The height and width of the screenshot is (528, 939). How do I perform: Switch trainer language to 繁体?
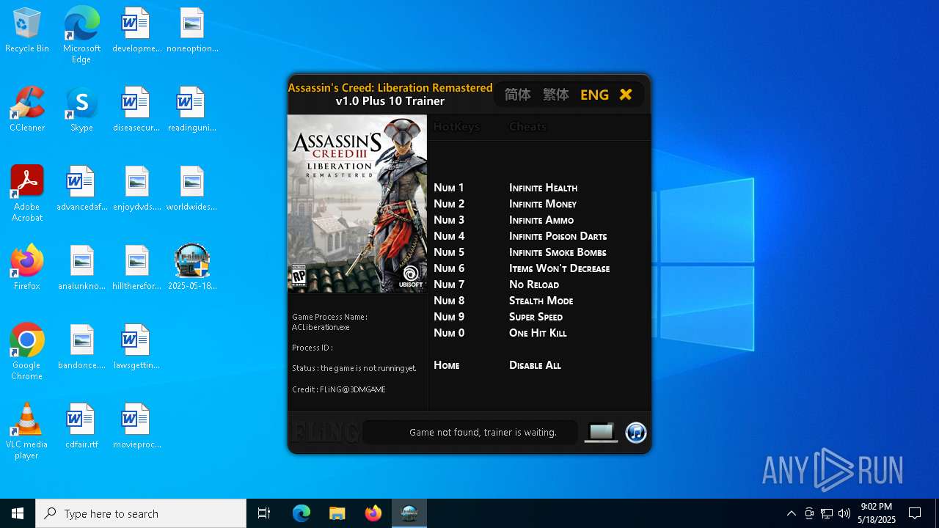pyautogui.click(x=556, y=95)
